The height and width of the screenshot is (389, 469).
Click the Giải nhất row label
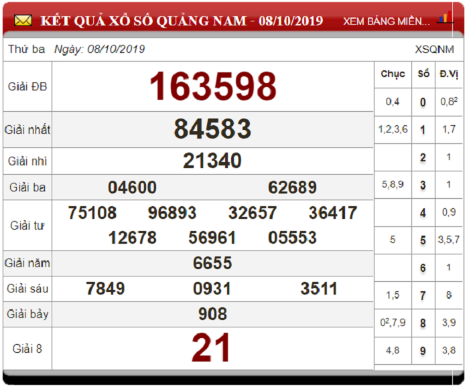tap(27, 130)
